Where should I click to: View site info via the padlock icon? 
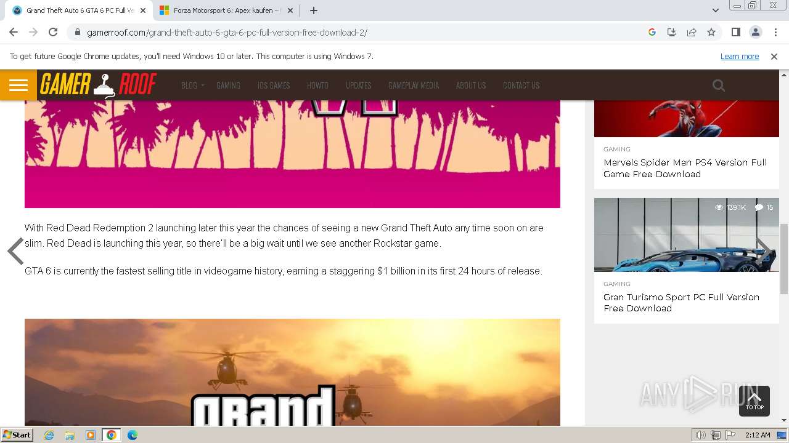click(78, 32)
